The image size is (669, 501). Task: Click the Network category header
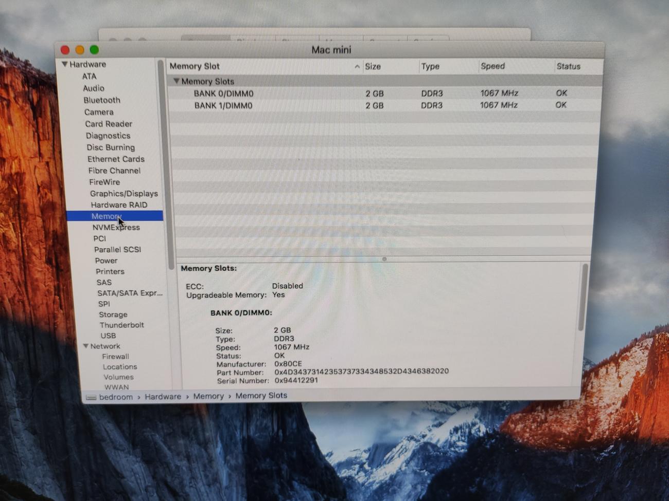pos(105,346)
